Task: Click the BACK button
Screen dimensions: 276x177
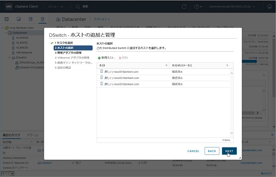Action: point(212,151)
